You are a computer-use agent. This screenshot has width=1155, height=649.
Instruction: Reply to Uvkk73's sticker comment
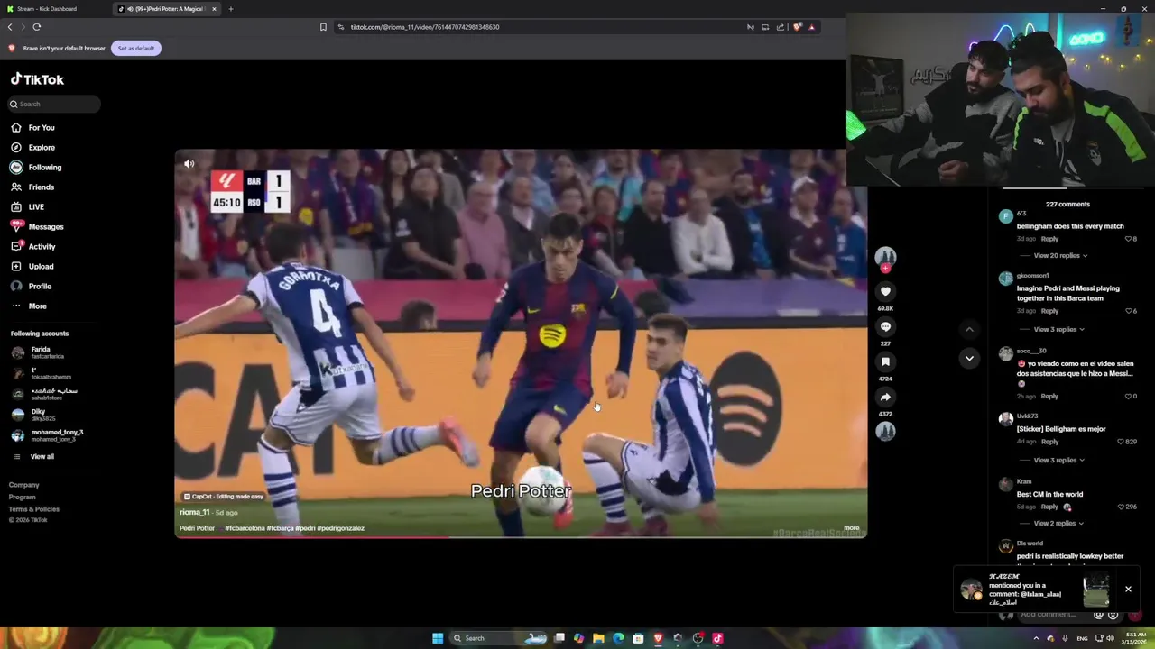tap(1049, 442)
